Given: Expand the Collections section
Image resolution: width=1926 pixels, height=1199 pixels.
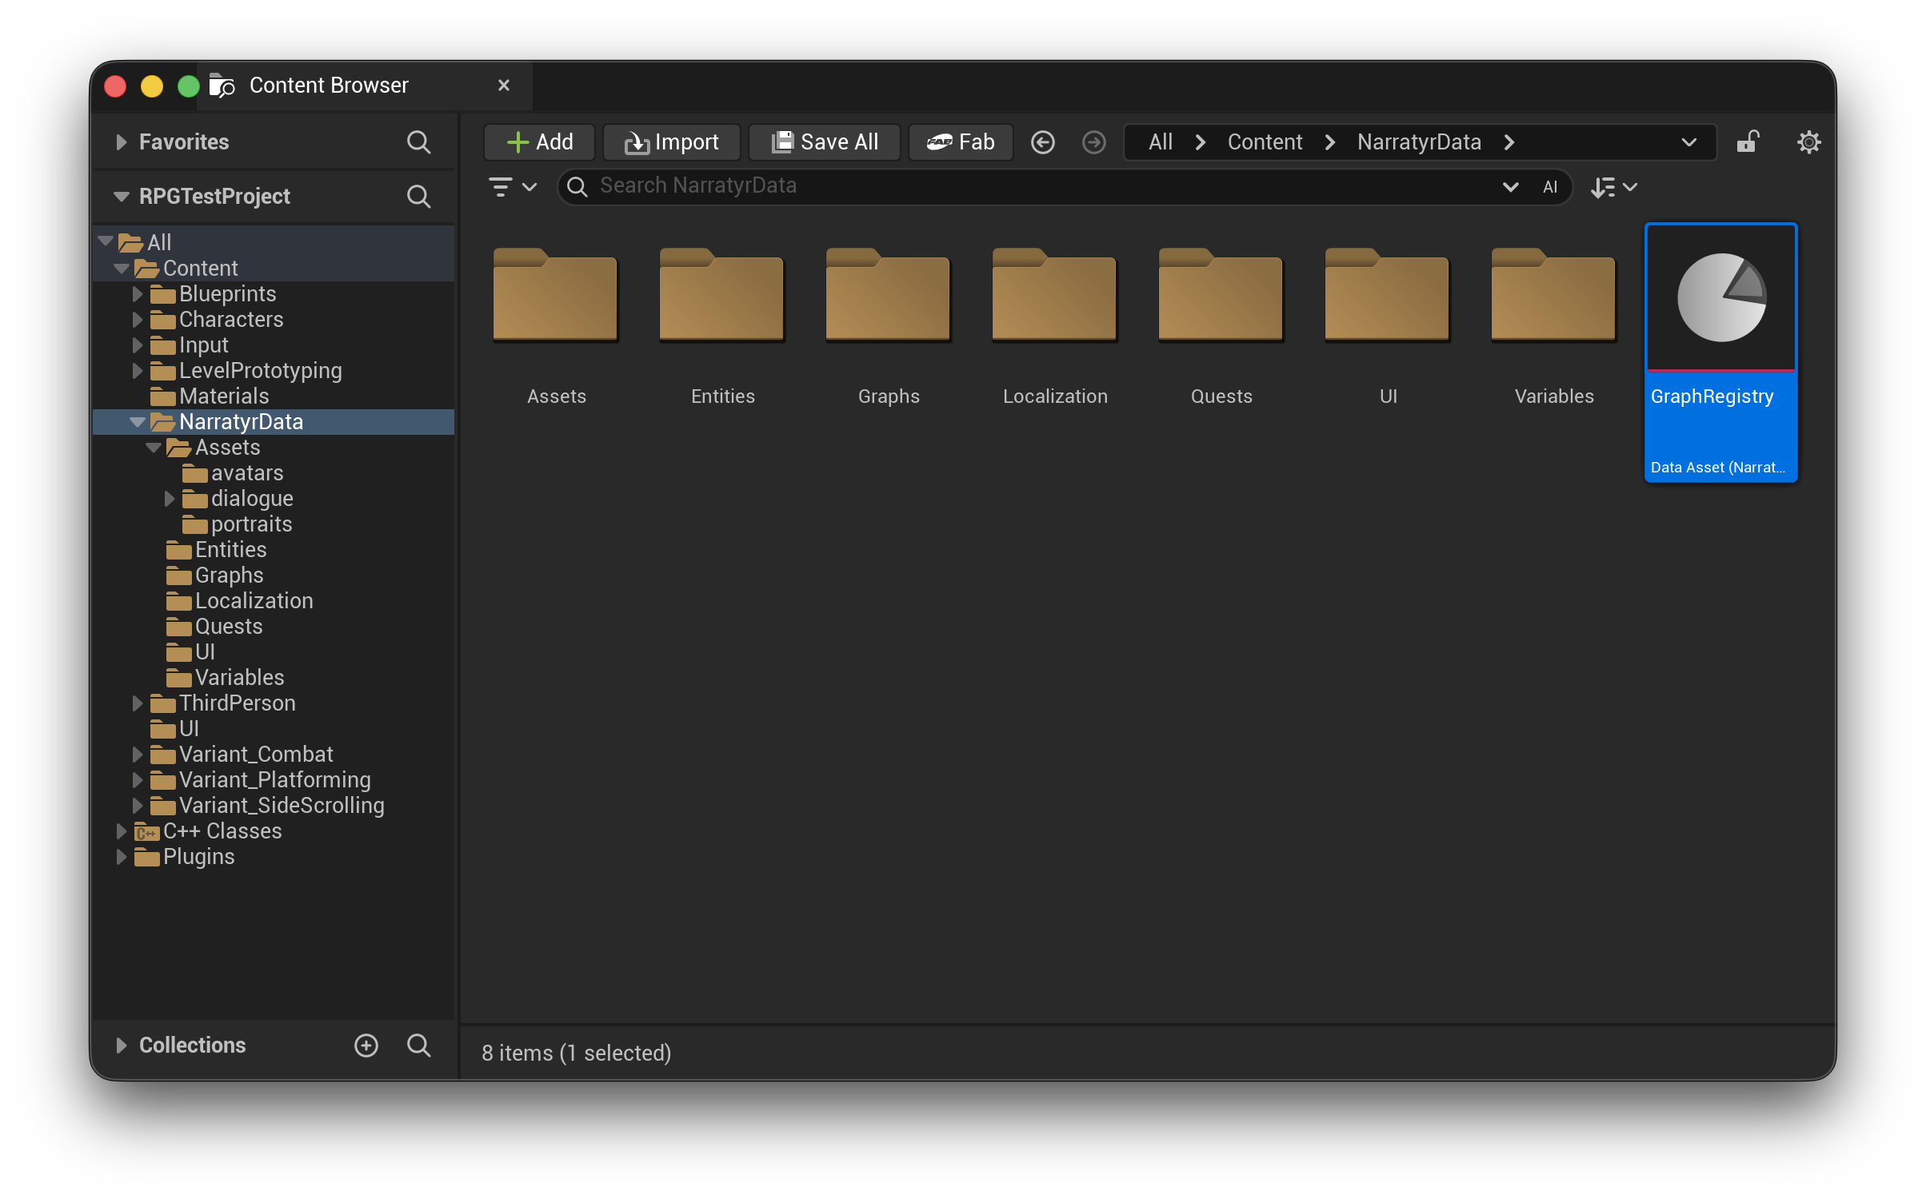Looking at the screenshot, I should click(x=121, y=1046).
